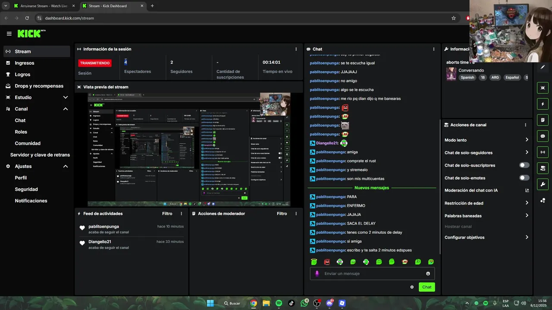Open Servidor y clave de retransmisión
This screenshot has height=310, width=552.
[40, 155]
